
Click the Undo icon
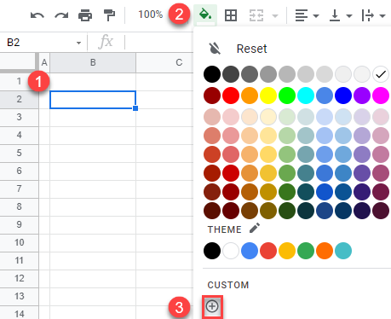pyautogui.click(x=37, y=15)
